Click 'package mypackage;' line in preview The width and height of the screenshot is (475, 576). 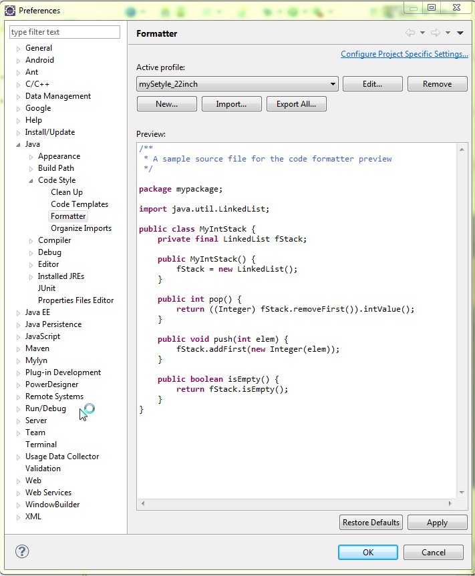180,189
